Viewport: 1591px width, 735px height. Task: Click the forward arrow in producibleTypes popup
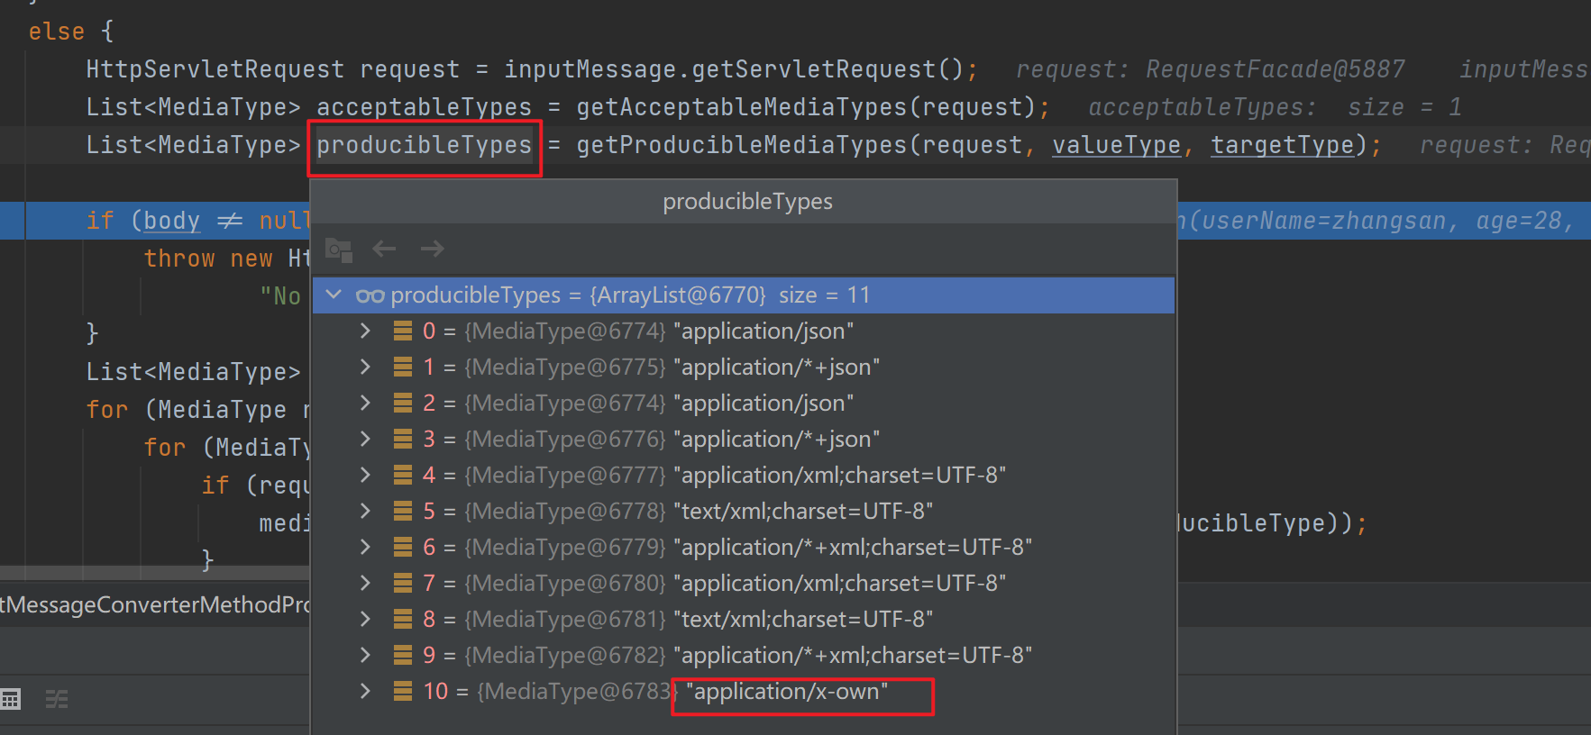(433, 249)
